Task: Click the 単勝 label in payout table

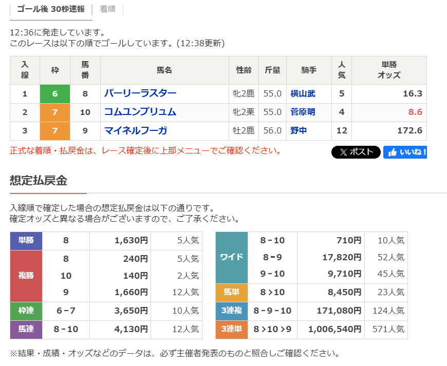Action: click(x=26, y=241)
